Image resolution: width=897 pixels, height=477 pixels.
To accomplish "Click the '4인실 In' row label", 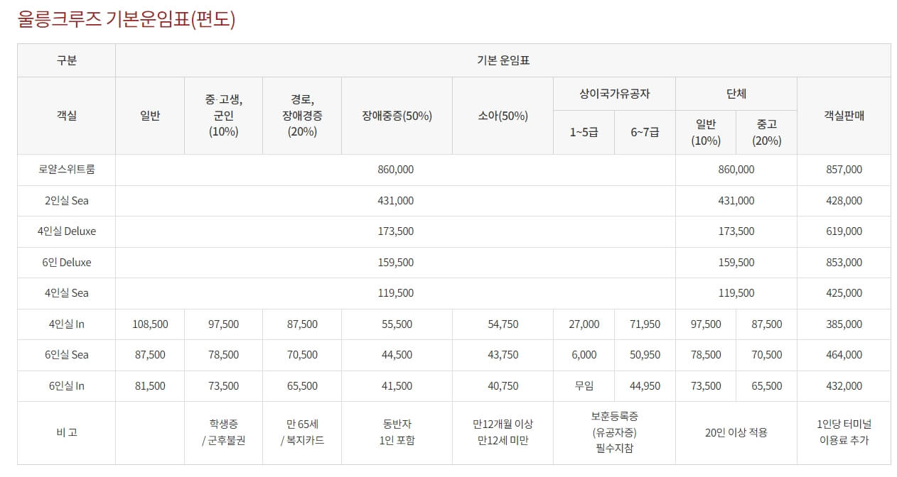I will 67,324.
